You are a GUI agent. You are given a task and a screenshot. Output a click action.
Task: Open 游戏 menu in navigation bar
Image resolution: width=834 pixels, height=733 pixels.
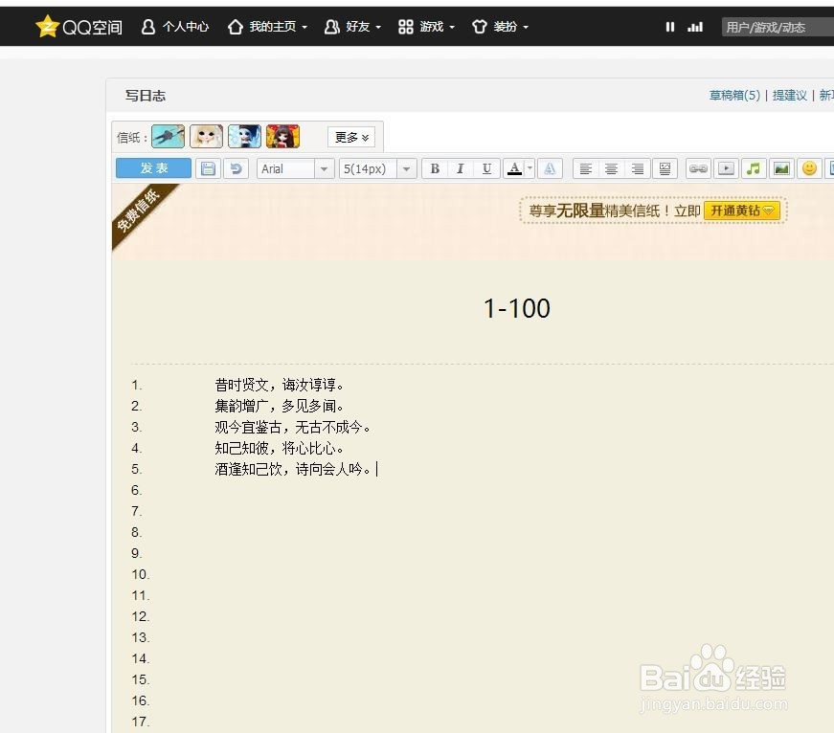pyautogui.click(x=426, y=27)
